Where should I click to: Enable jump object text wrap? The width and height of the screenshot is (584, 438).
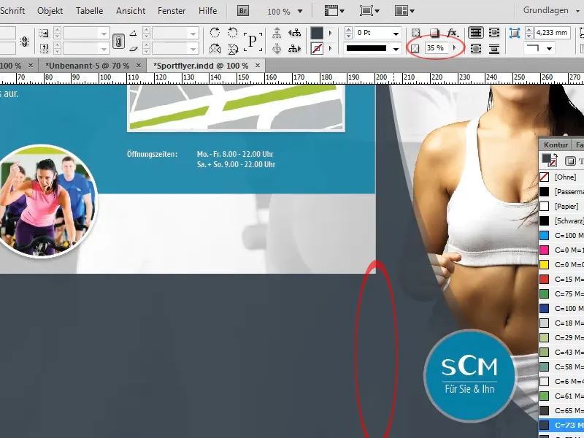[x=494, y=48]
